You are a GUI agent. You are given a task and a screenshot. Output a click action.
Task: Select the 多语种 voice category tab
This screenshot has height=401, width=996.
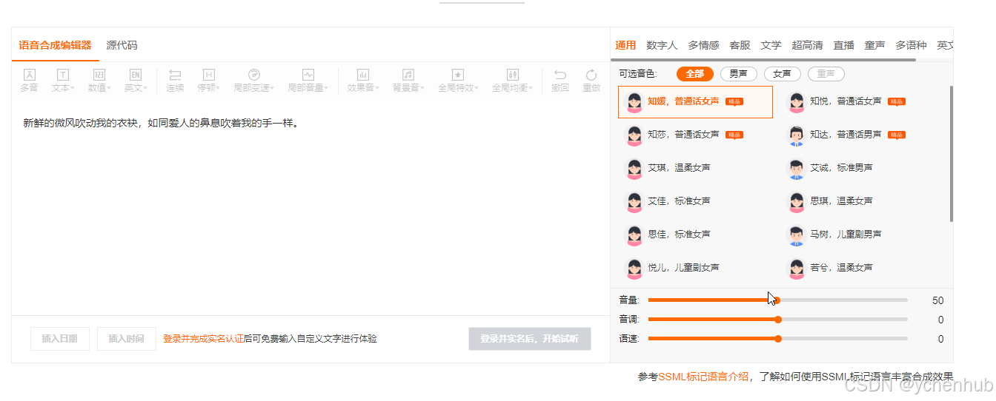tap(911, 45)
